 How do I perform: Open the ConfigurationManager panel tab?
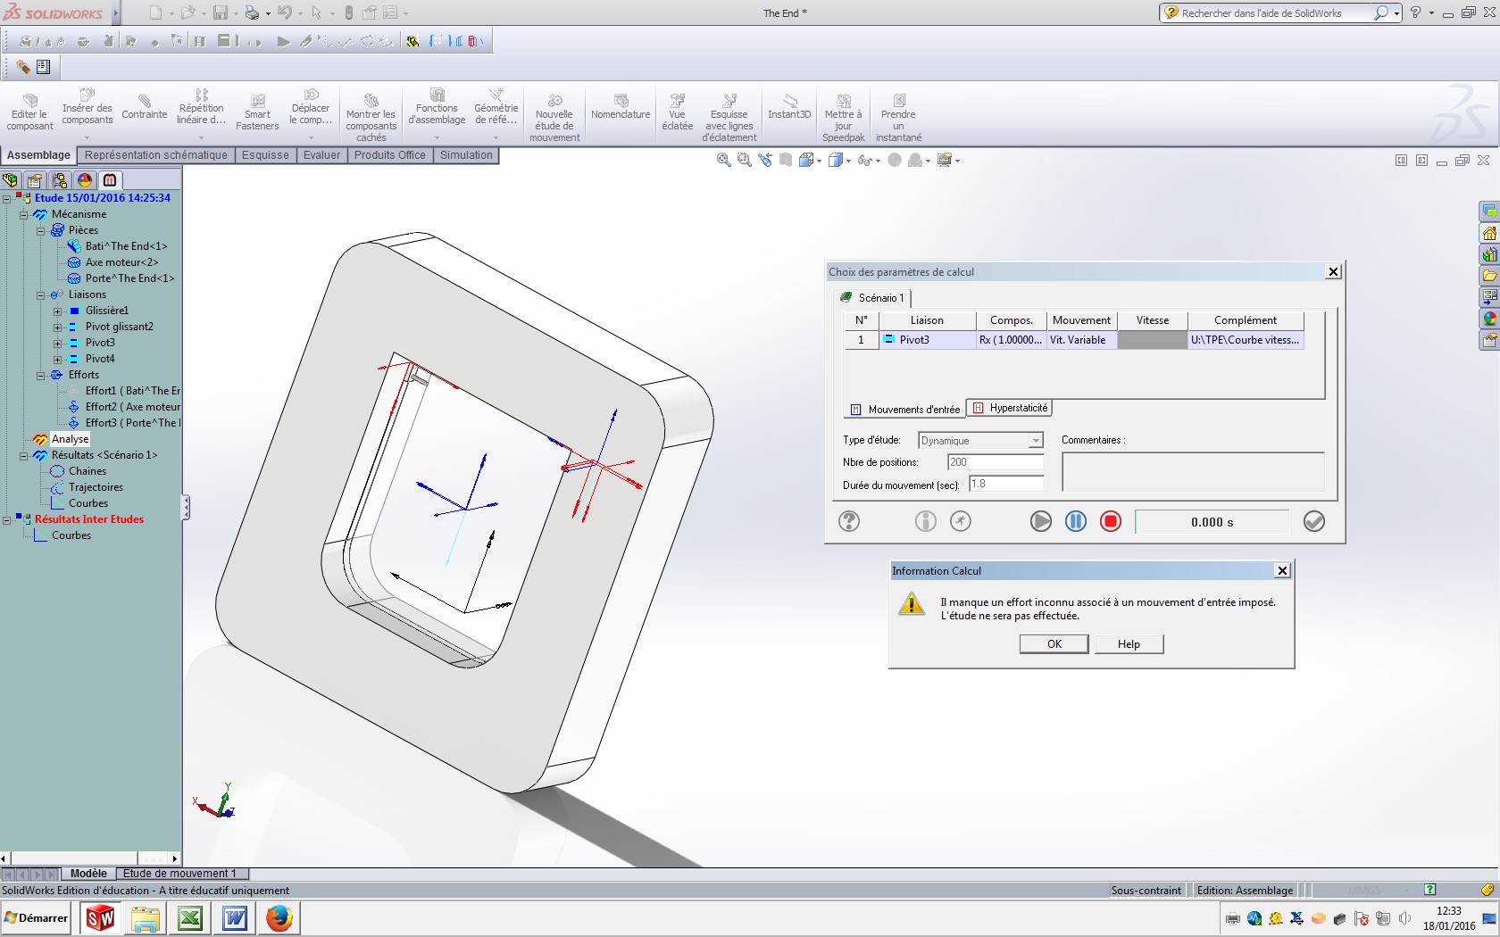click(x=60, y=179)
